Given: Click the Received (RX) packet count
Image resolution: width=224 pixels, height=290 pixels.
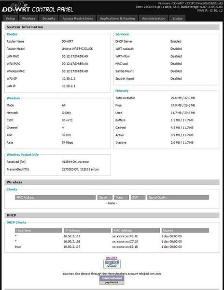Looking at the screenshot, I should point(75,162).
